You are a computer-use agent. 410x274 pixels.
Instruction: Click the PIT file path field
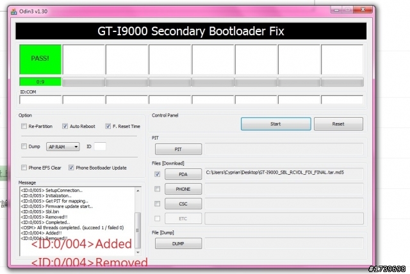[x=284, y=149]
